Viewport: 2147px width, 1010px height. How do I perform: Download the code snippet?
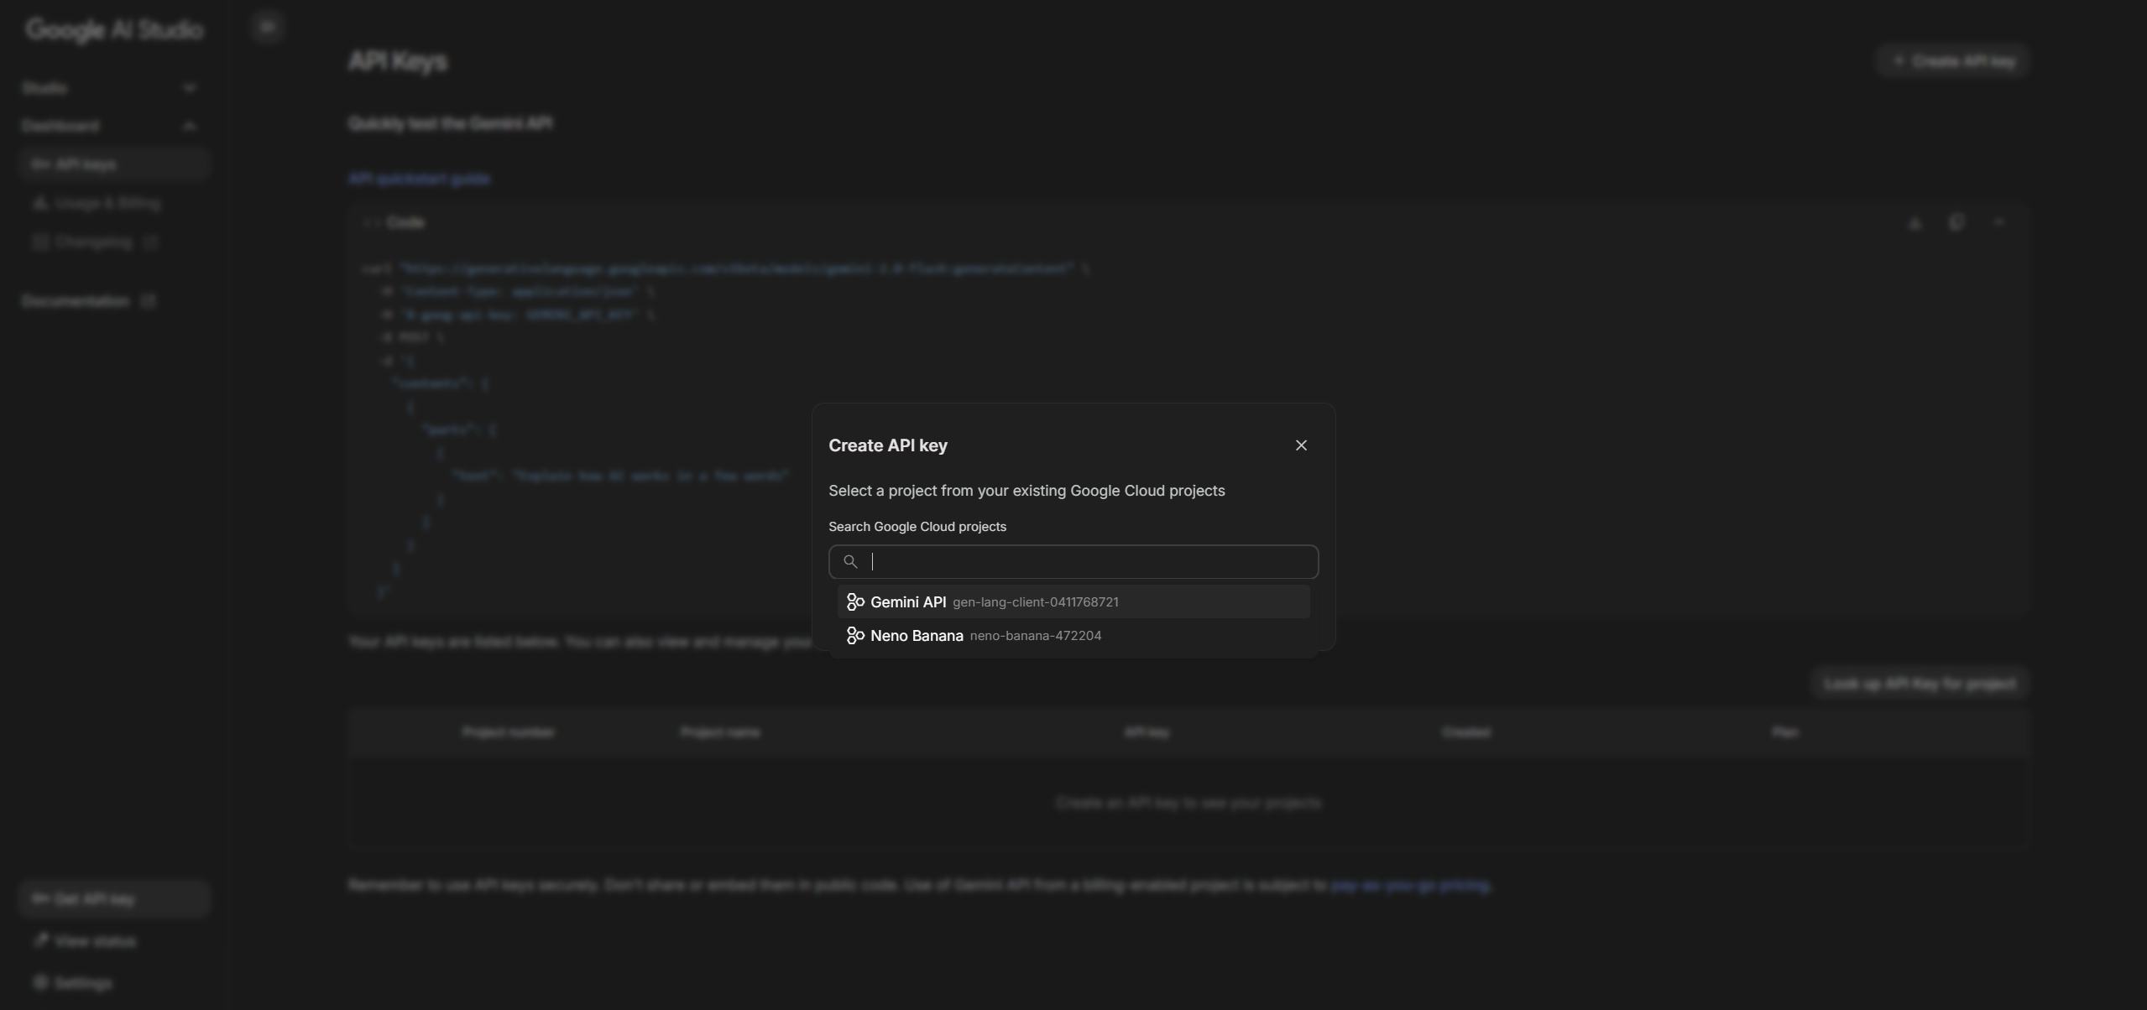point(1915,222)
